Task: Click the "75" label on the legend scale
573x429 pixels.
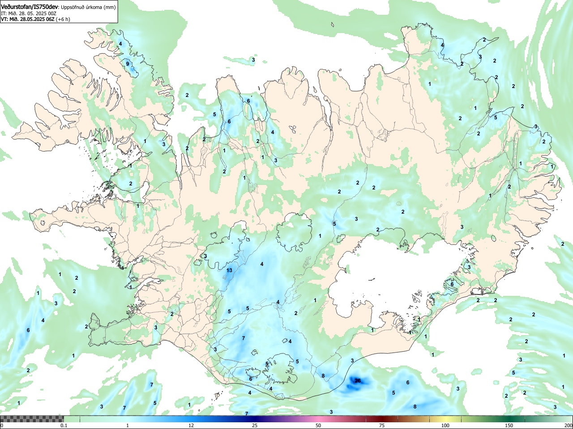Action: (382, 425)
